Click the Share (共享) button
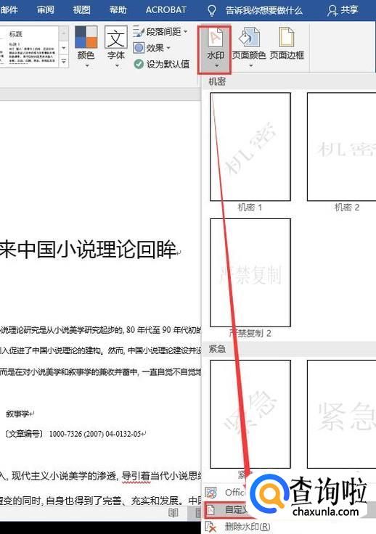 343,10
